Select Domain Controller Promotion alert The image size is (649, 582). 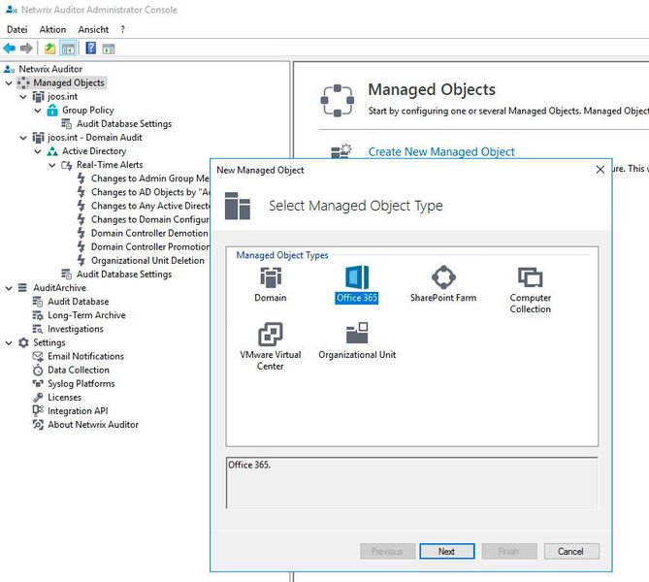(149, 246)
